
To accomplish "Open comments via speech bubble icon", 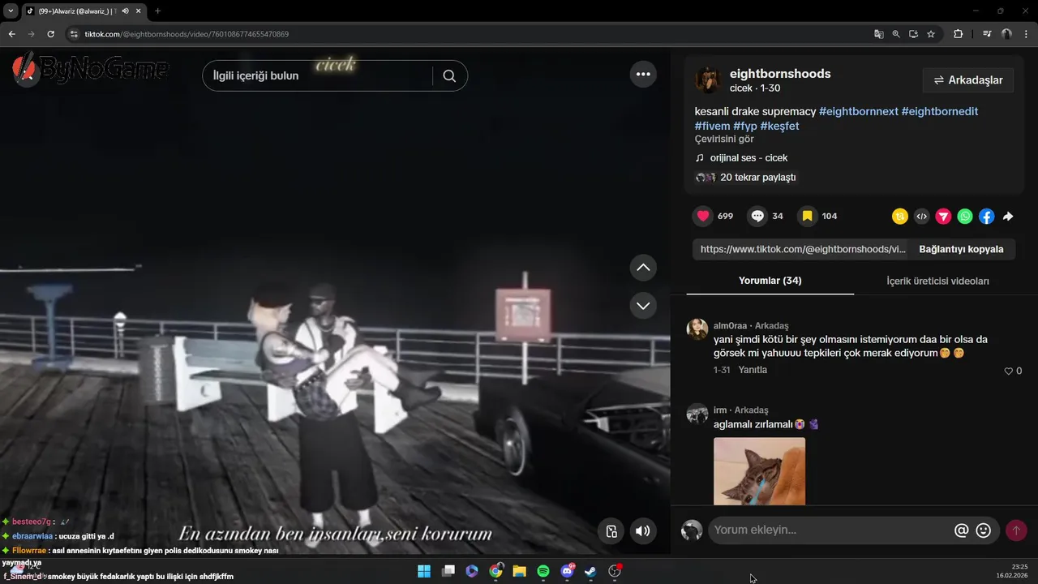I will point(757,216).
